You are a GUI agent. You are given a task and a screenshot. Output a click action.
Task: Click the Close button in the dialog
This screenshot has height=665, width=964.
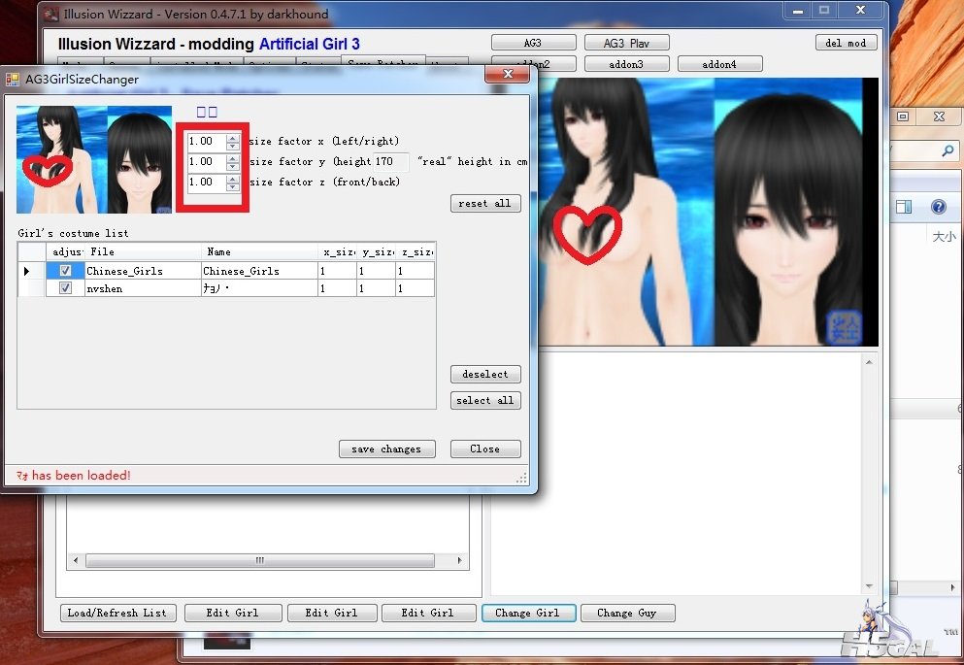(x=485, y=449)
